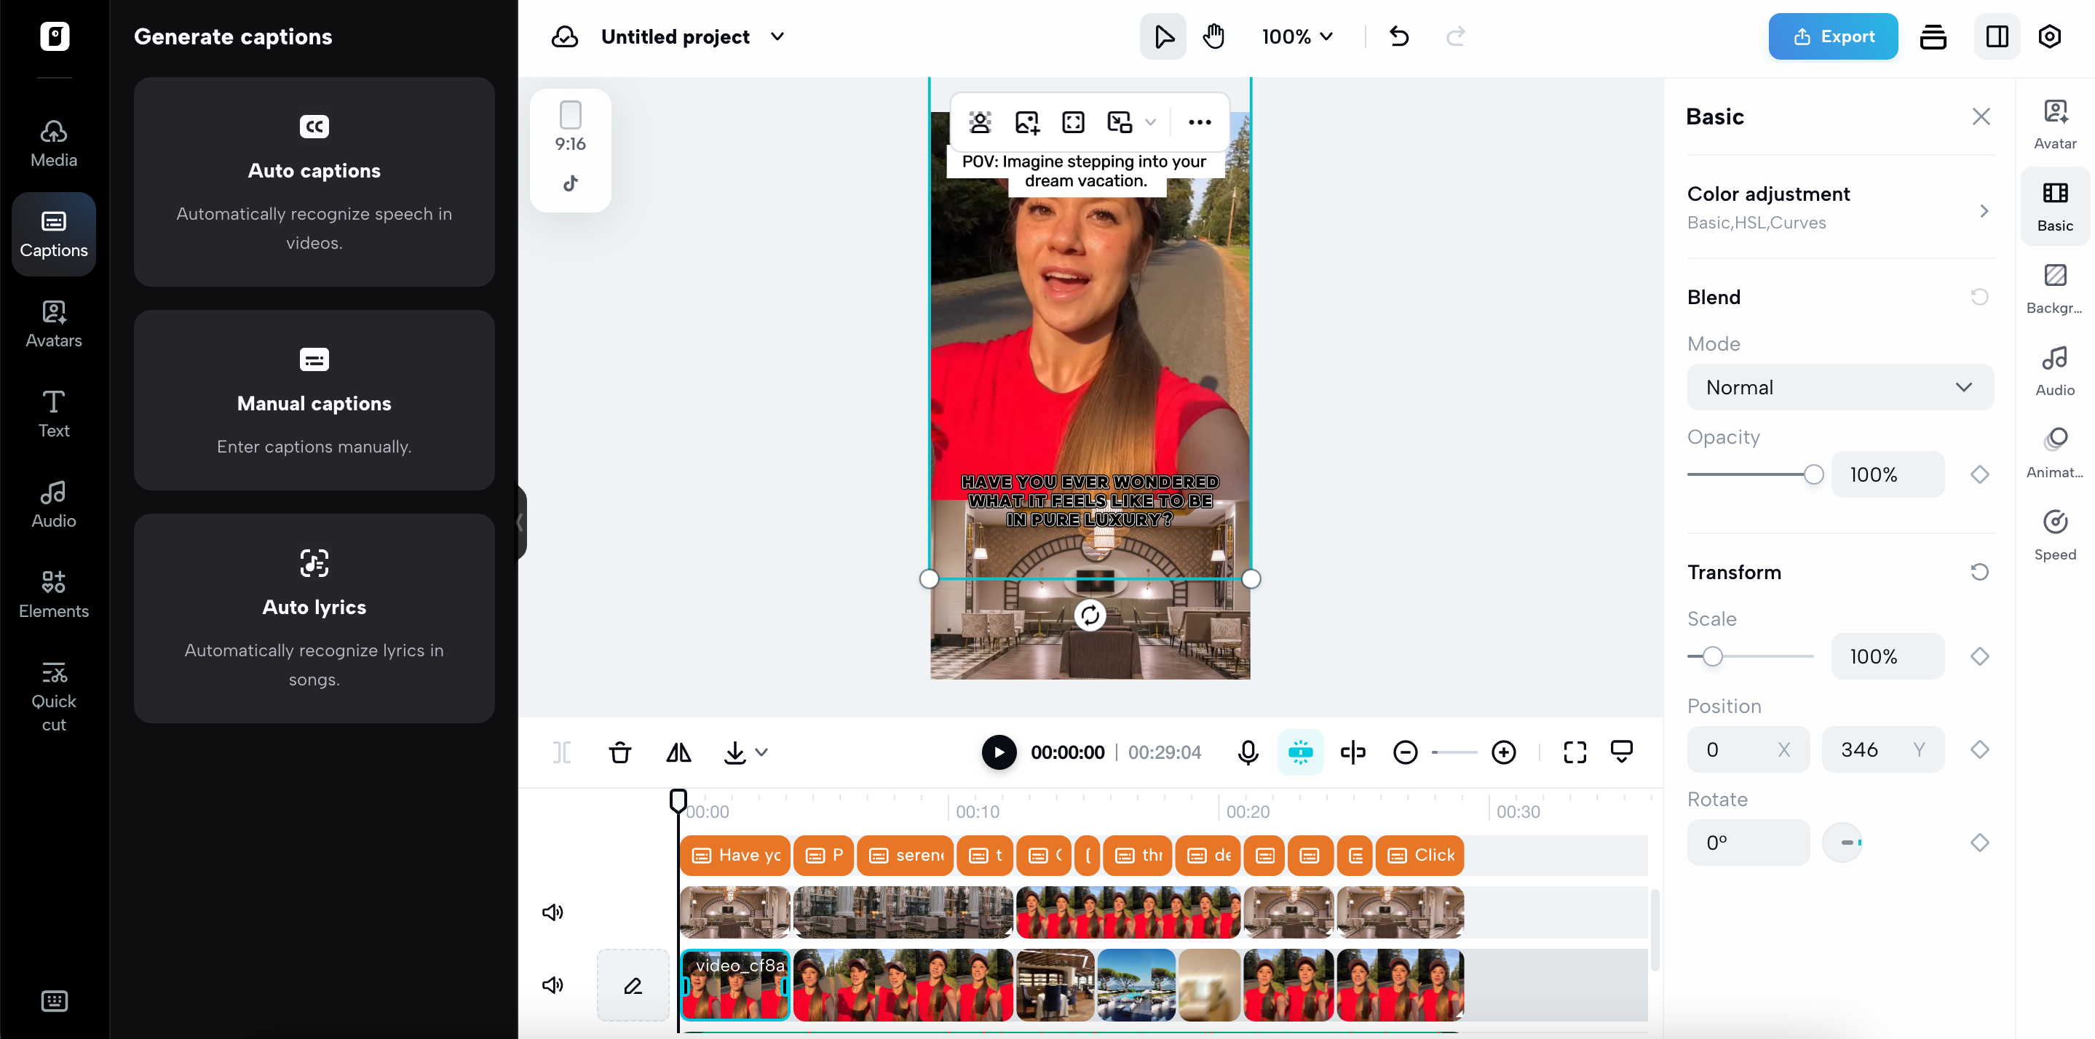The height and width of the screenshot is (1039, 2095).
Task: Click the Export button
Action: 1832,36
